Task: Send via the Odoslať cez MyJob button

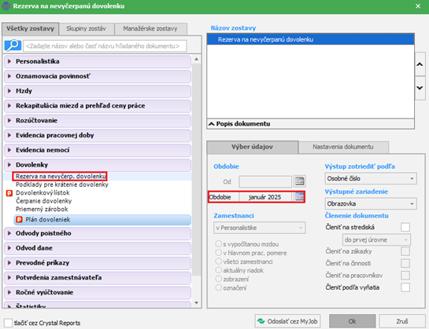Action: 287,321
